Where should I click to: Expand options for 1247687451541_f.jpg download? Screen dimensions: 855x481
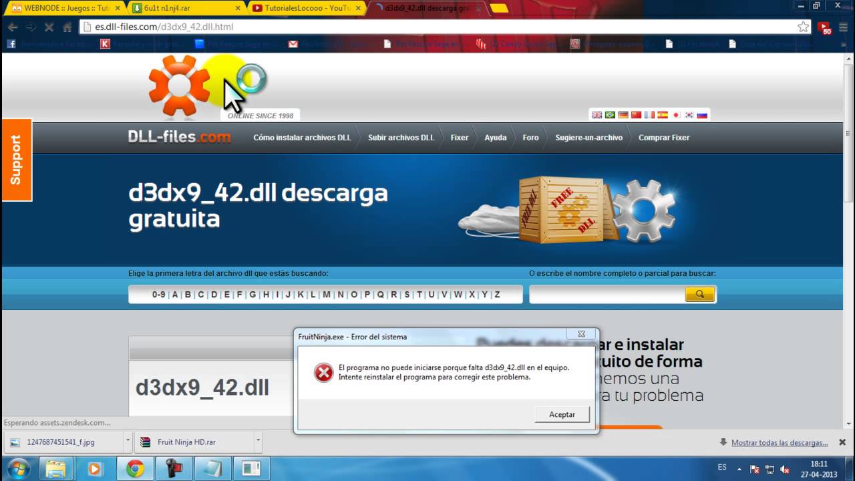point(128,442)
